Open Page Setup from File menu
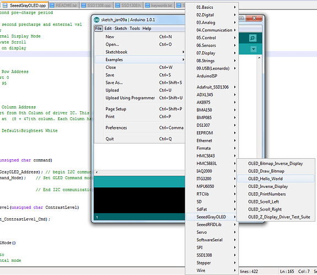317x275 pixels. [x=140, y=109]
